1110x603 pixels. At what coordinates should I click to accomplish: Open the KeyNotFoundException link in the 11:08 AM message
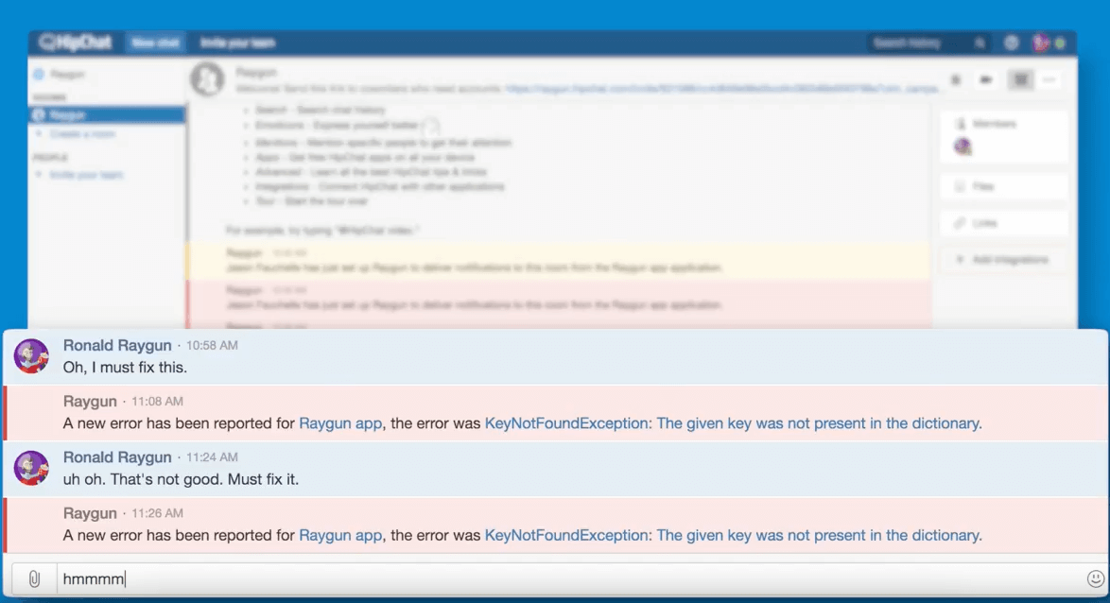(734, 423)
